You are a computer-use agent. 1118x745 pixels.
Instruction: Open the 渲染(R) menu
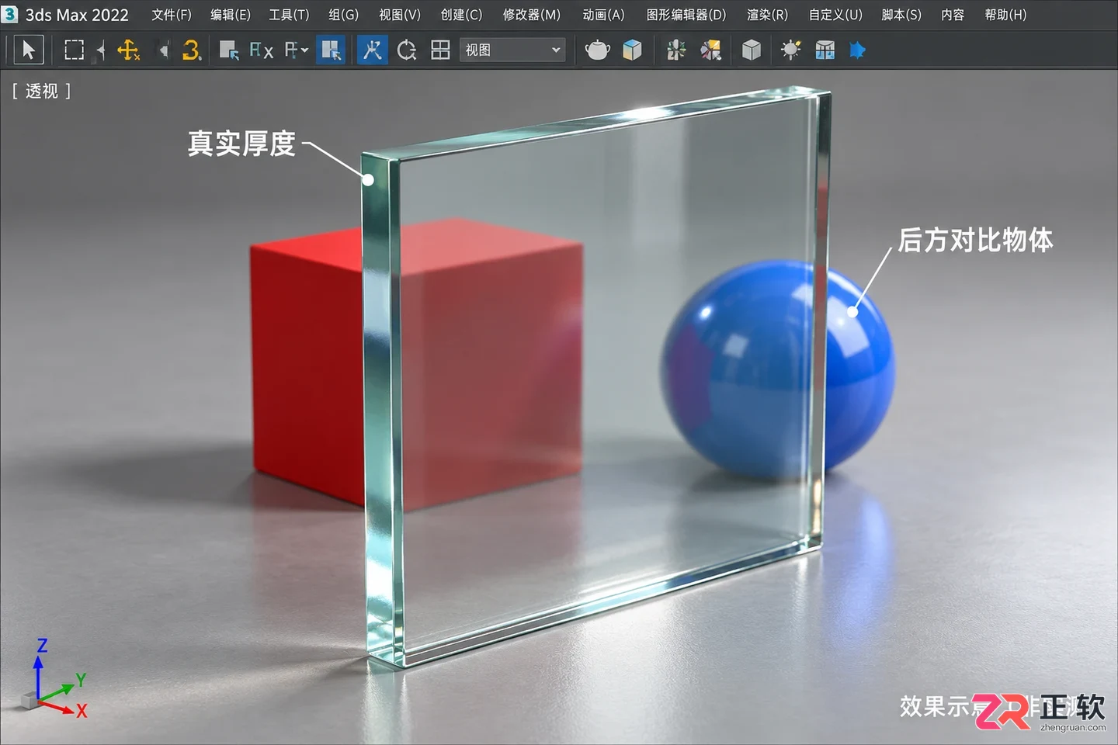coord(767,15)
